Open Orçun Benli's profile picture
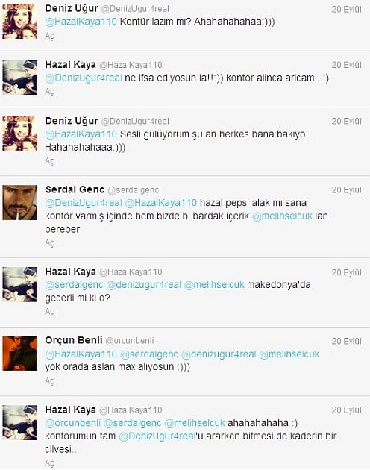Viewport: 370px width, 470px height. coord(20,354)
